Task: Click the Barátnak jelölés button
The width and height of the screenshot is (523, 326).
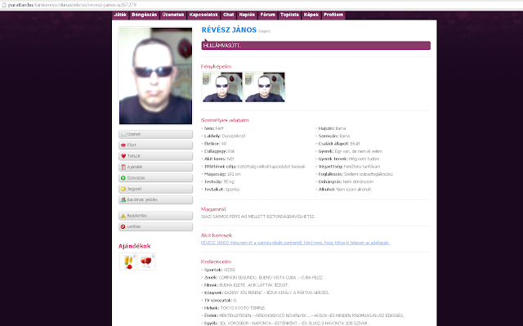Action: [156, 199]
